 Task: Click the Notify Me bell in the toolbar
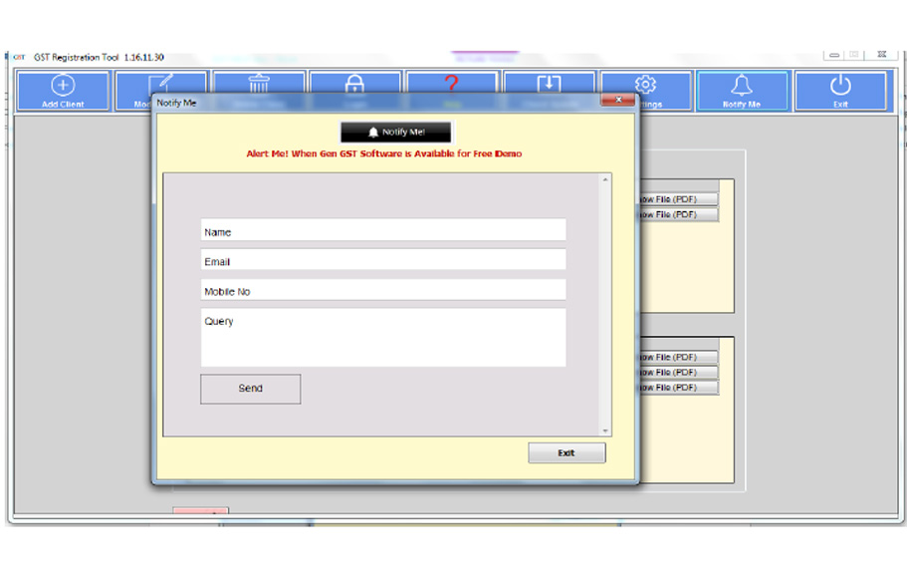click(742, 86)
